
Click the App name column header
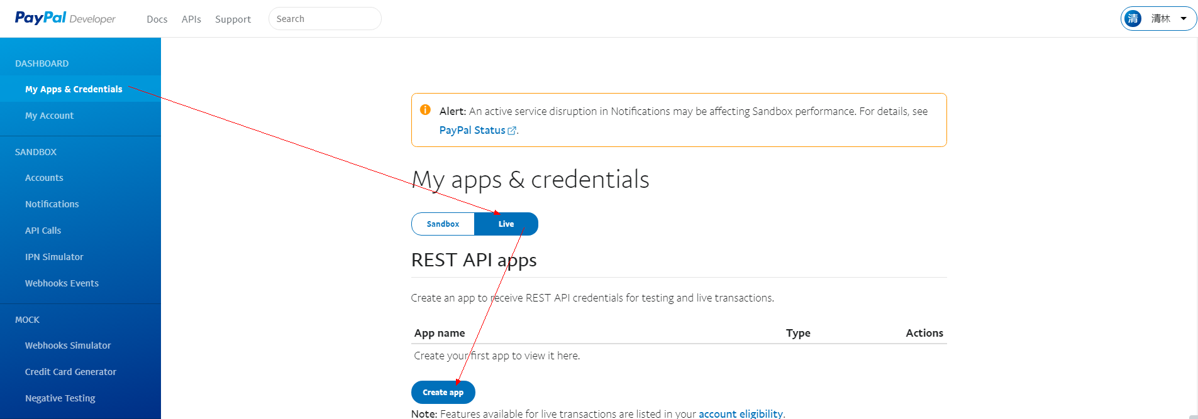click(440, 333)
